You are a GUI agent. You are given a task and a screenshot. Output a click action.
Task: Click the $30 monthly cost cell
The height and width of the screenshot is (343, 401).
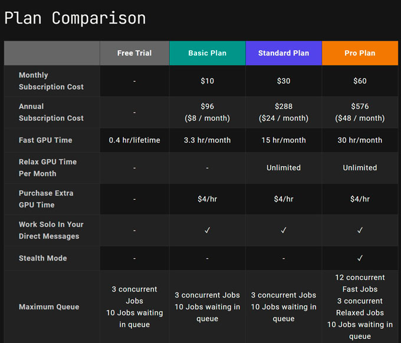point(284,81)
